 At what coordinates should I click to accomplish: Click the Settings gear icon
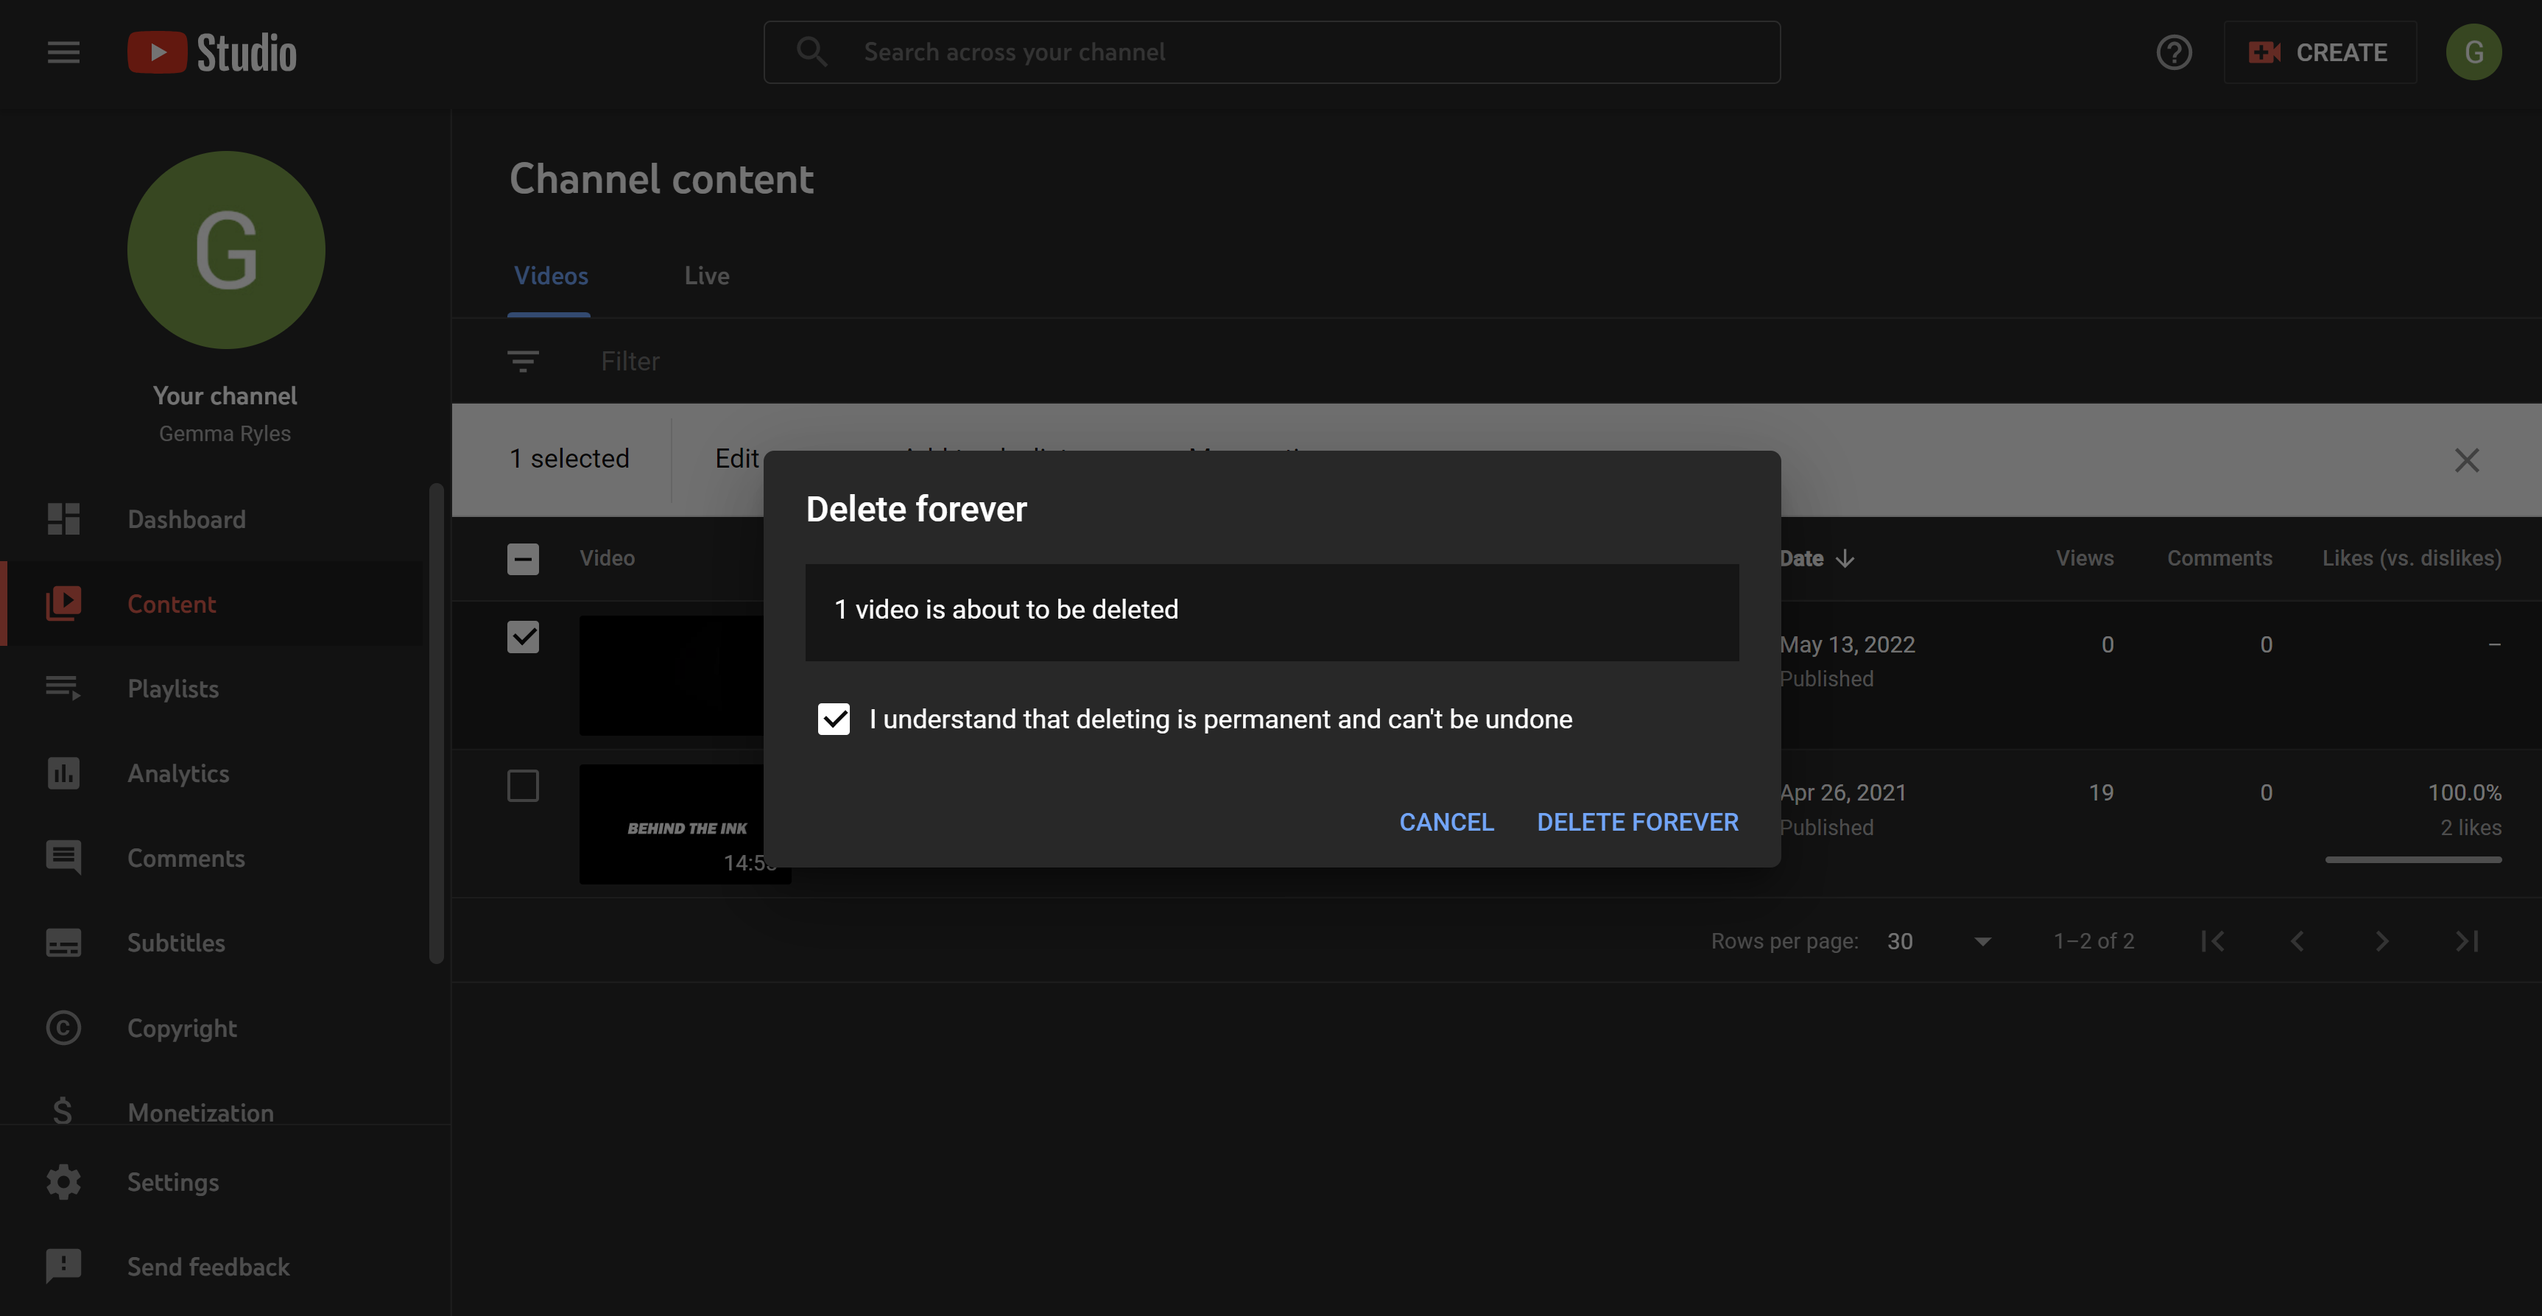point(63,1182)
